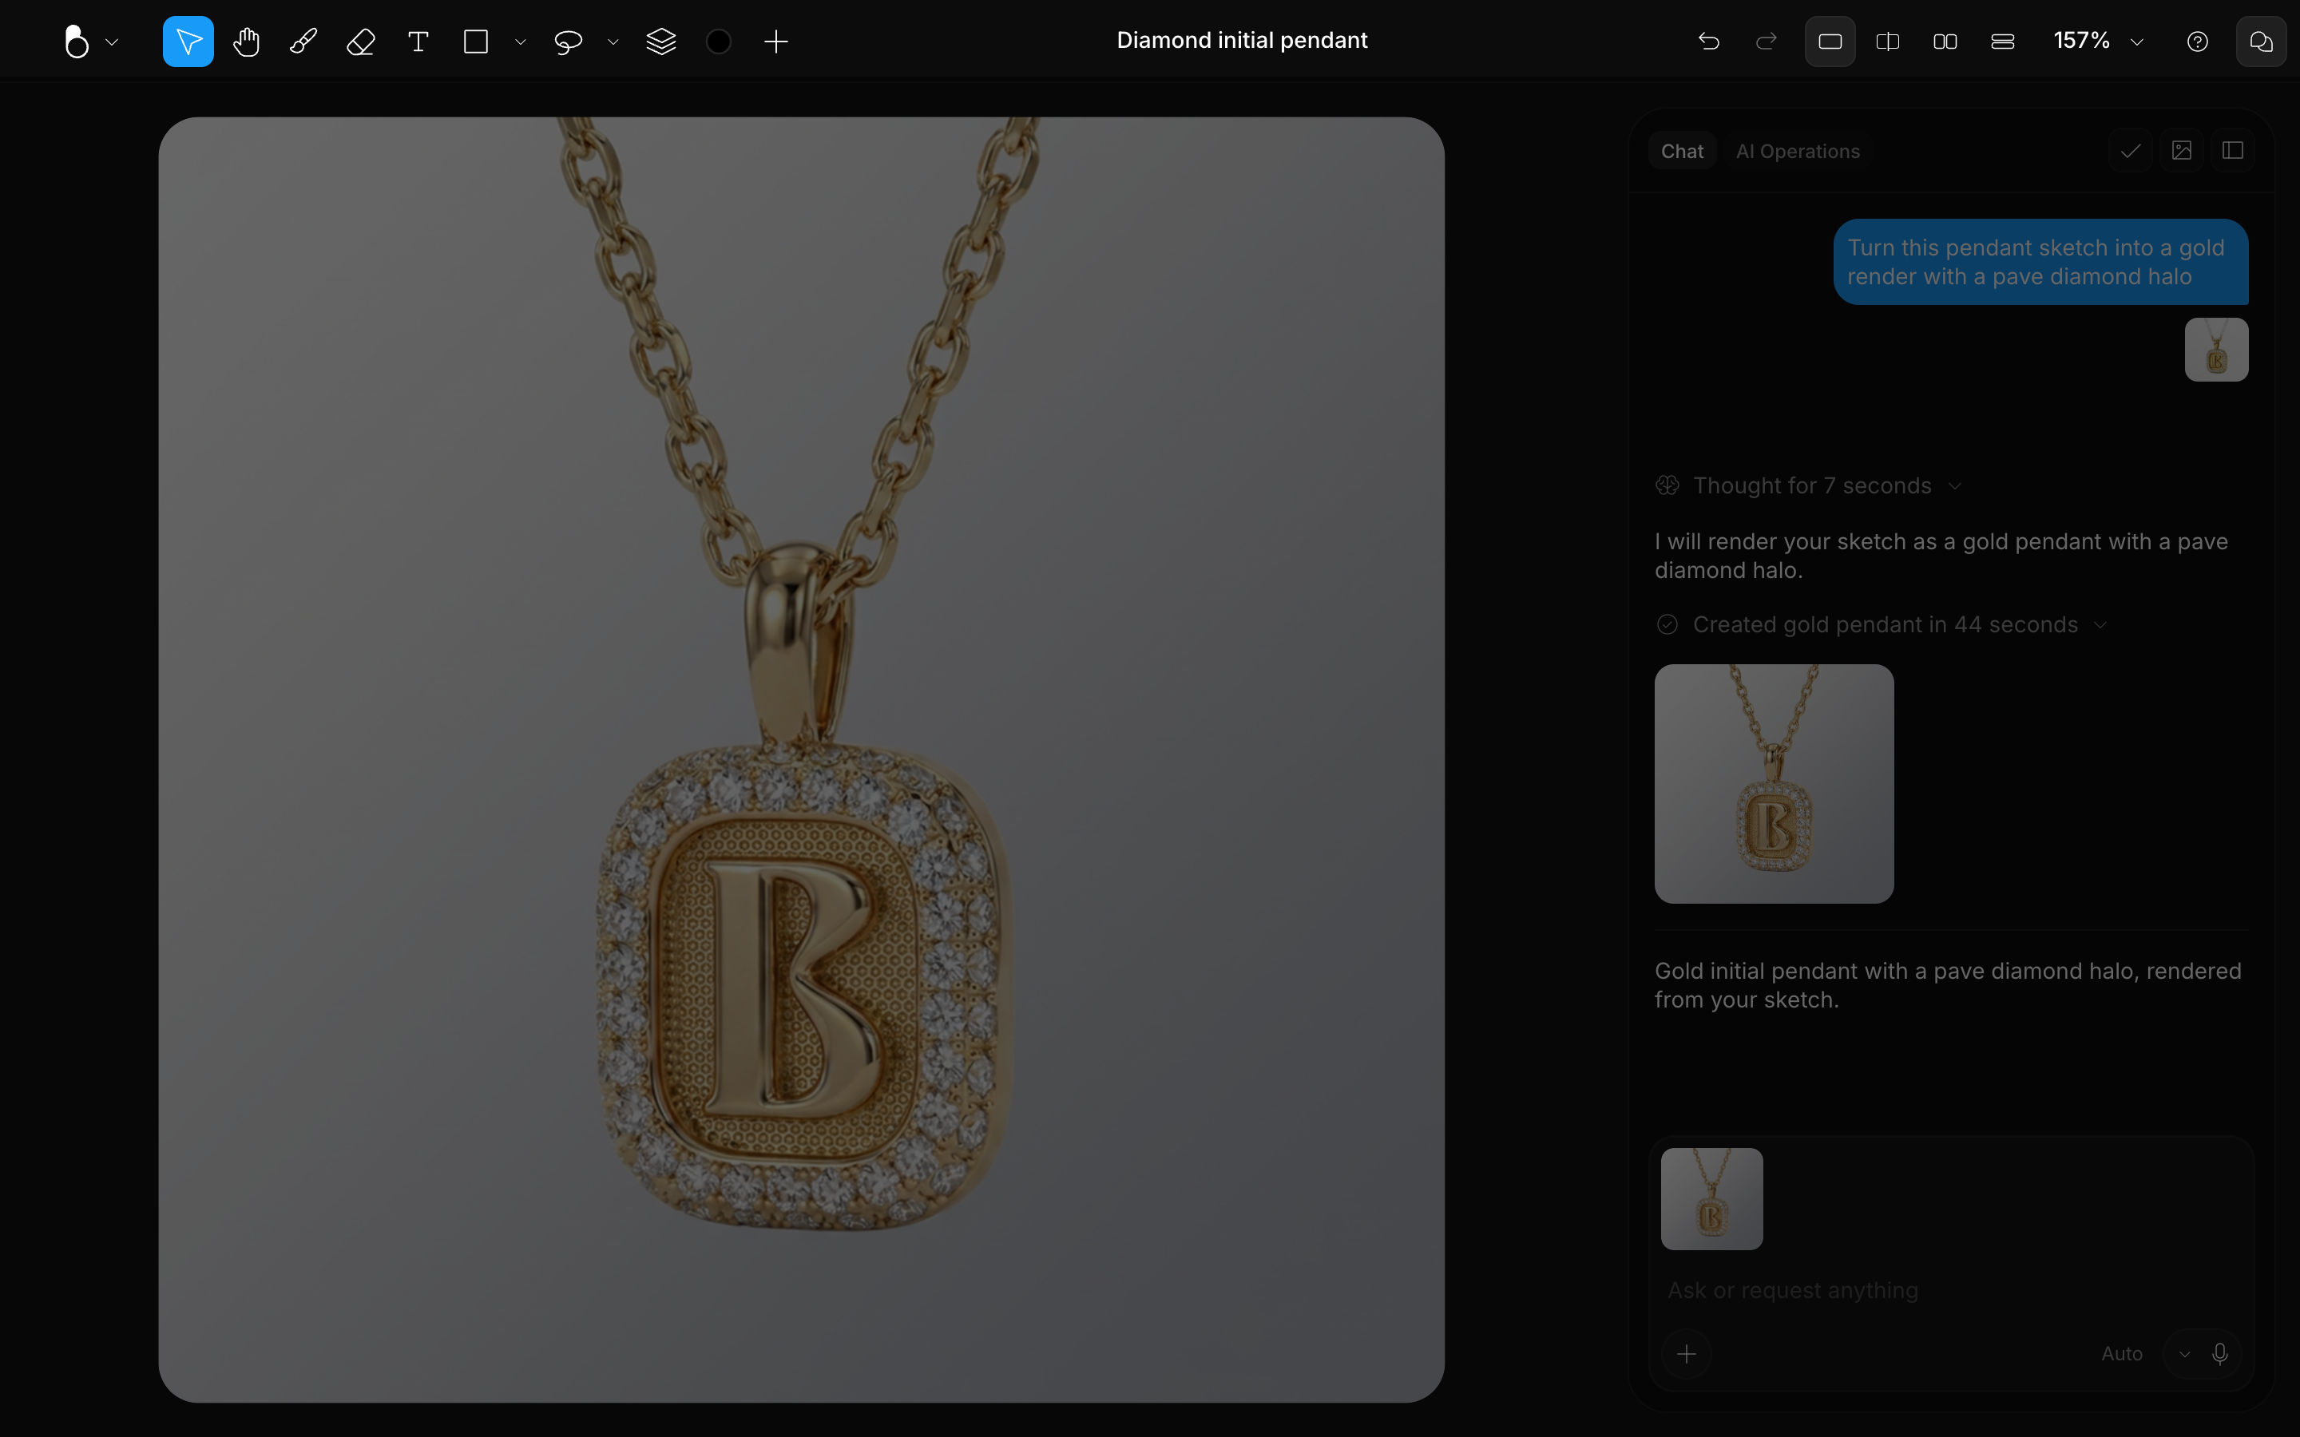The width and height of the screenshot is (2300, 1437).
Task: Redo the last action
Action: click(x=1766, y=41)
